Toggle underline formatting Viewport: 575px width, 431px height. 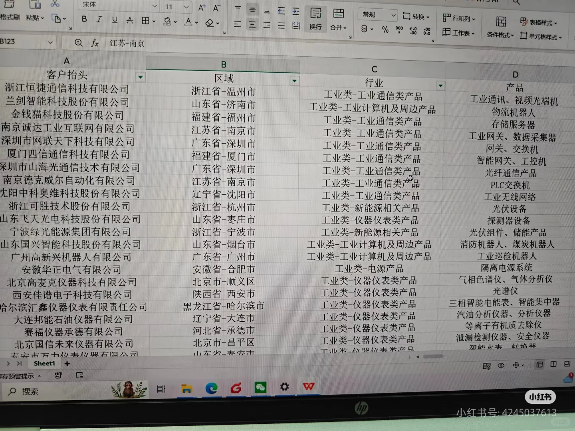pos(114,19)
